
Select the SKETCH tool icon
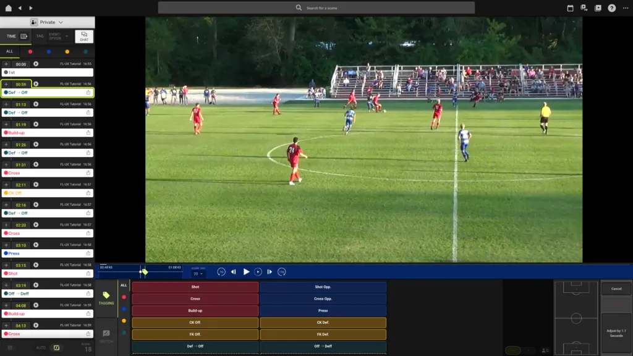106,336
